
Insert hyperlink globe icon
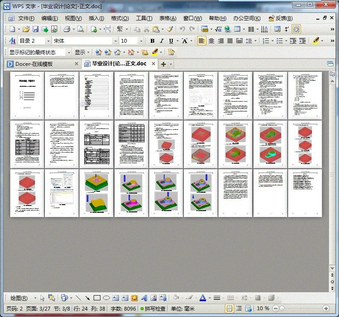click(x=227, y=29)
